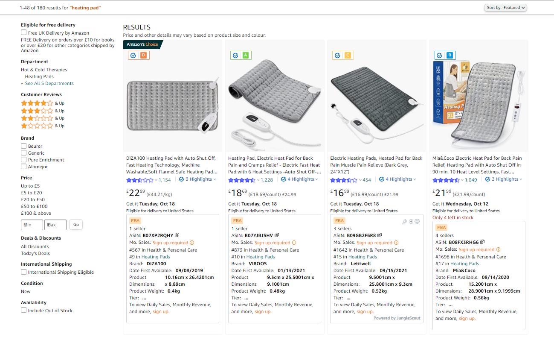Open the gear settings icon in the Letitwell card
This screenshot has width=554, height=337.
417,222
